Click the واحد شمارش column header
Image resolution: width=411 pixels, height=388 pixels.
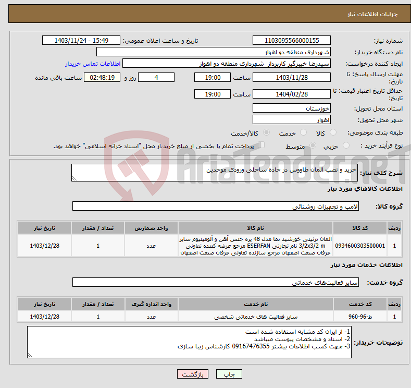(151, 228)
